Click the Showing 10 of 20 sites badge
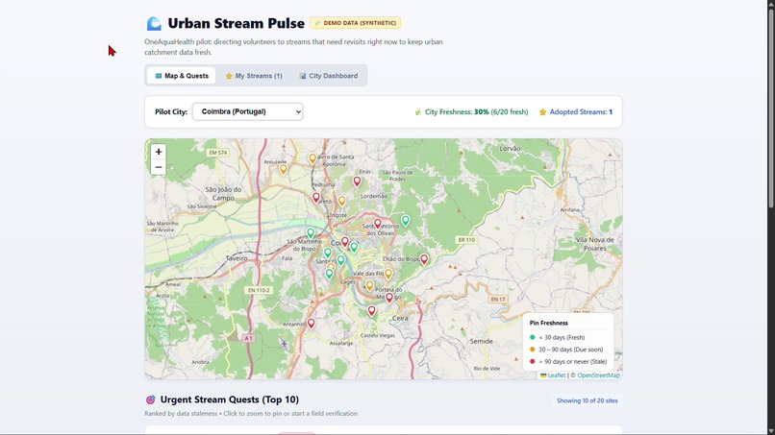The width and height of the screenshot is (775, 435). coord(587,400)
